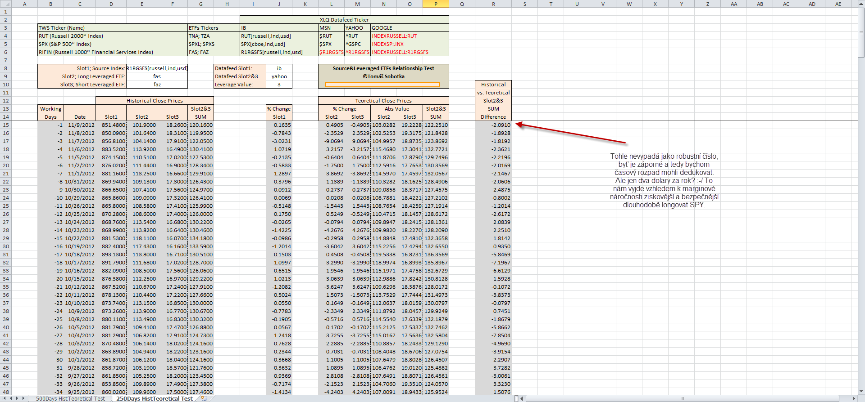Click the Slot1 Source Index value cell

click(157, 68)
